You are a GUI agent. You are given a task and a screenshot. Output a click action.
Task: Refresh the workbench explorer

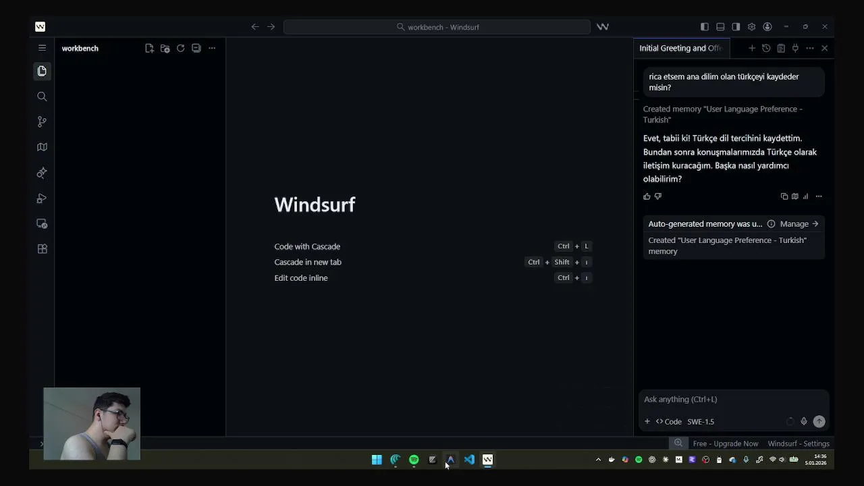(180, 49)
